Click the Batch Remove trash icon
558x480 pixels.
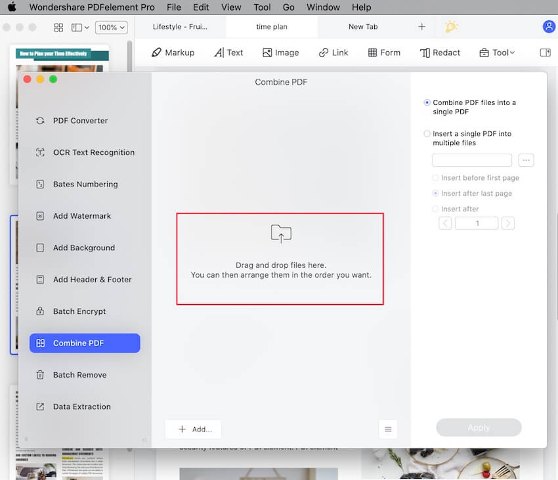(x=40, y=375)
